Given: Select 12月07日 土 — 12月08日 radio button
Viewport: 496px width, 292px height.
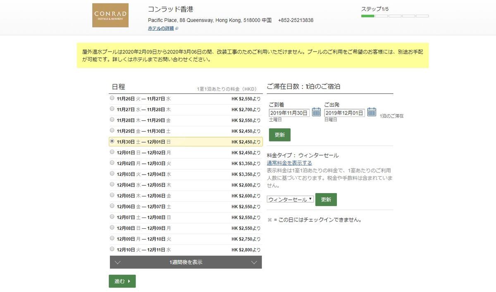Looking at the screenshot, I should tap(112, 216).
